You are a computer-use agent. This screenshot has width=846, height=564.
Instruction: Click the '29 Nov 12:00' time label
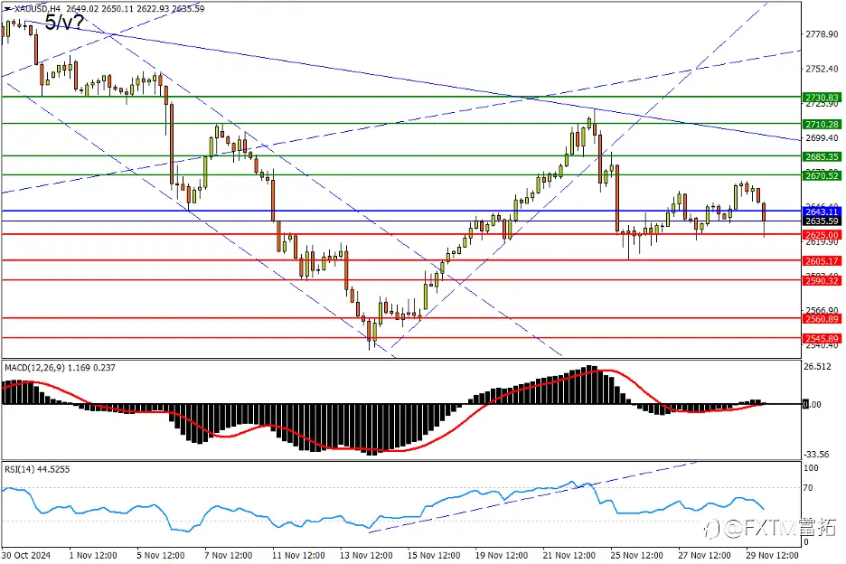[x=772, y=555]
